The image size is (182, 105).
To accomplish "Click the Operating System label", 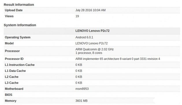I will click(x=18, y=37).
